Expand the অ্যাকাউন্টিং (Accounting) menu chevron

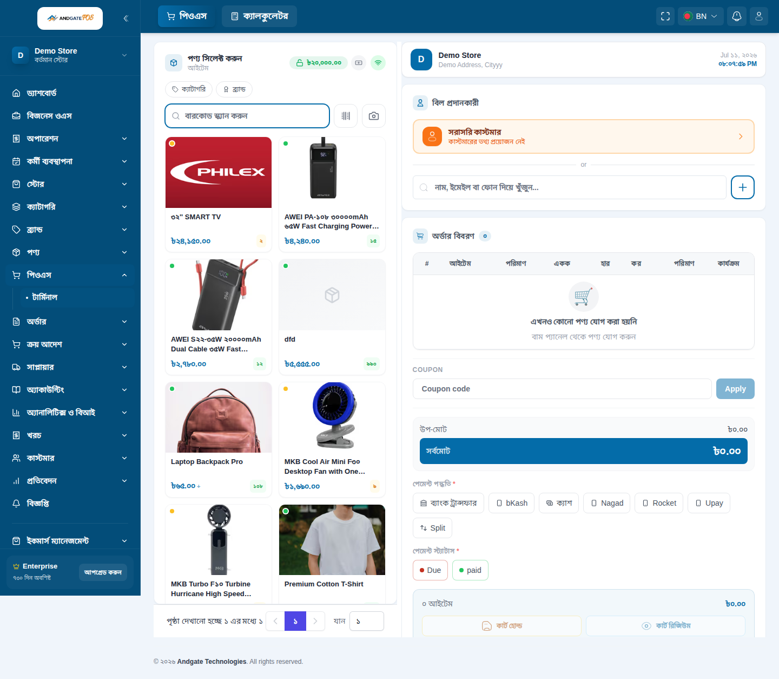tap(124, 390)
